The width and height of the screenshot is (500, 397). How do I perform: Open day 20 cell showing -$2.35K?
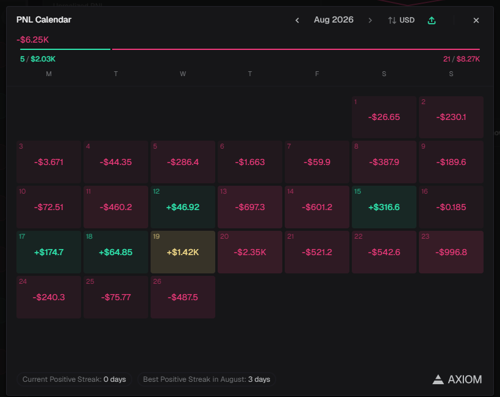coord(250,252)
